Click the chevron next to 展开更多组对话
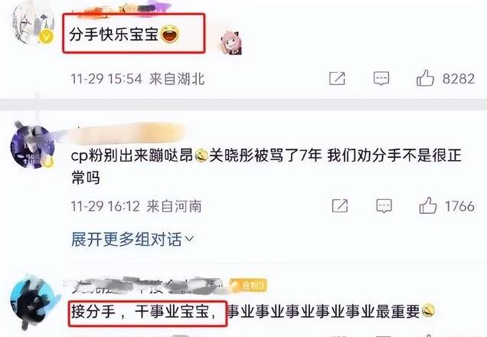 coord(189,240)
